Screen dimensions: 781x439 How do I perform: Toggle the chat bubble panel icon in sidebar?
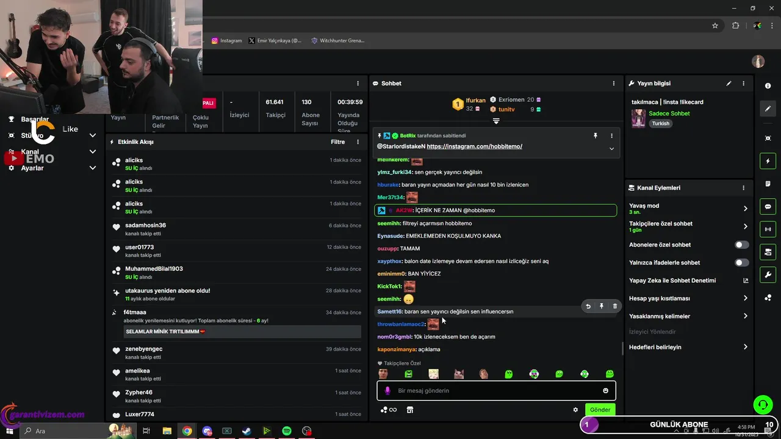click(x=768, y=206)
